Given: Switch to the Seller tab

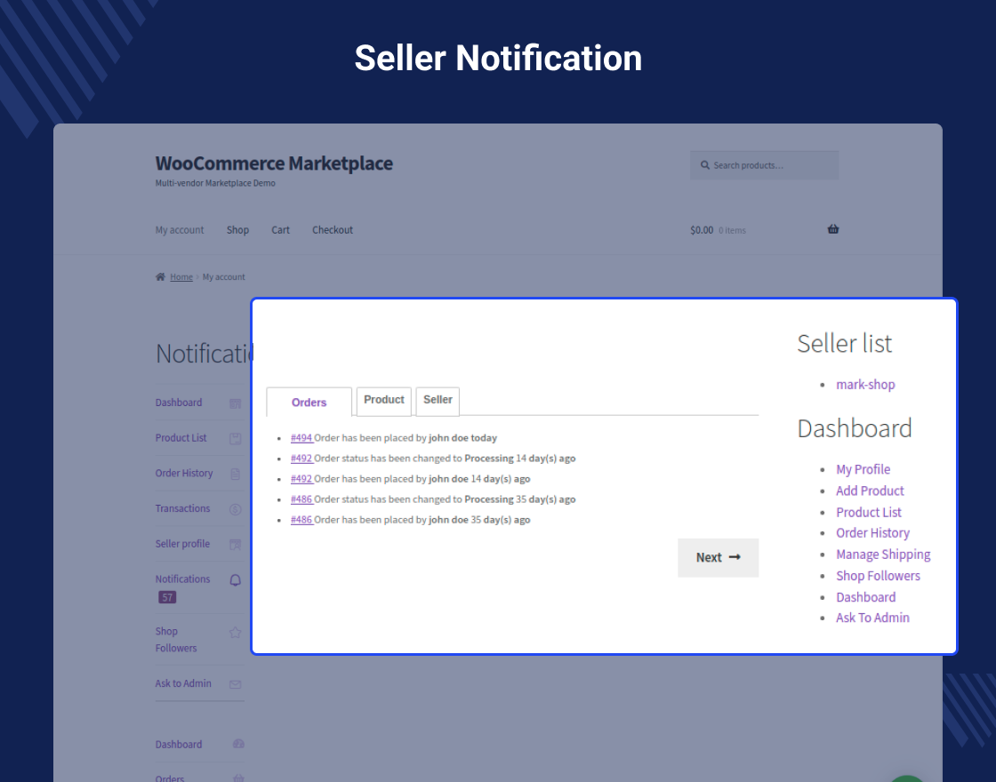Looking at the screenshot, I should [438, 400].
